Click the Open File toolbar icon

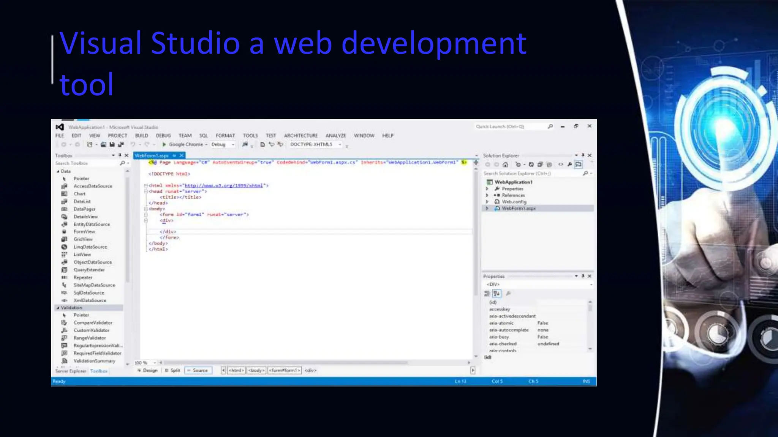coord(103,145)
